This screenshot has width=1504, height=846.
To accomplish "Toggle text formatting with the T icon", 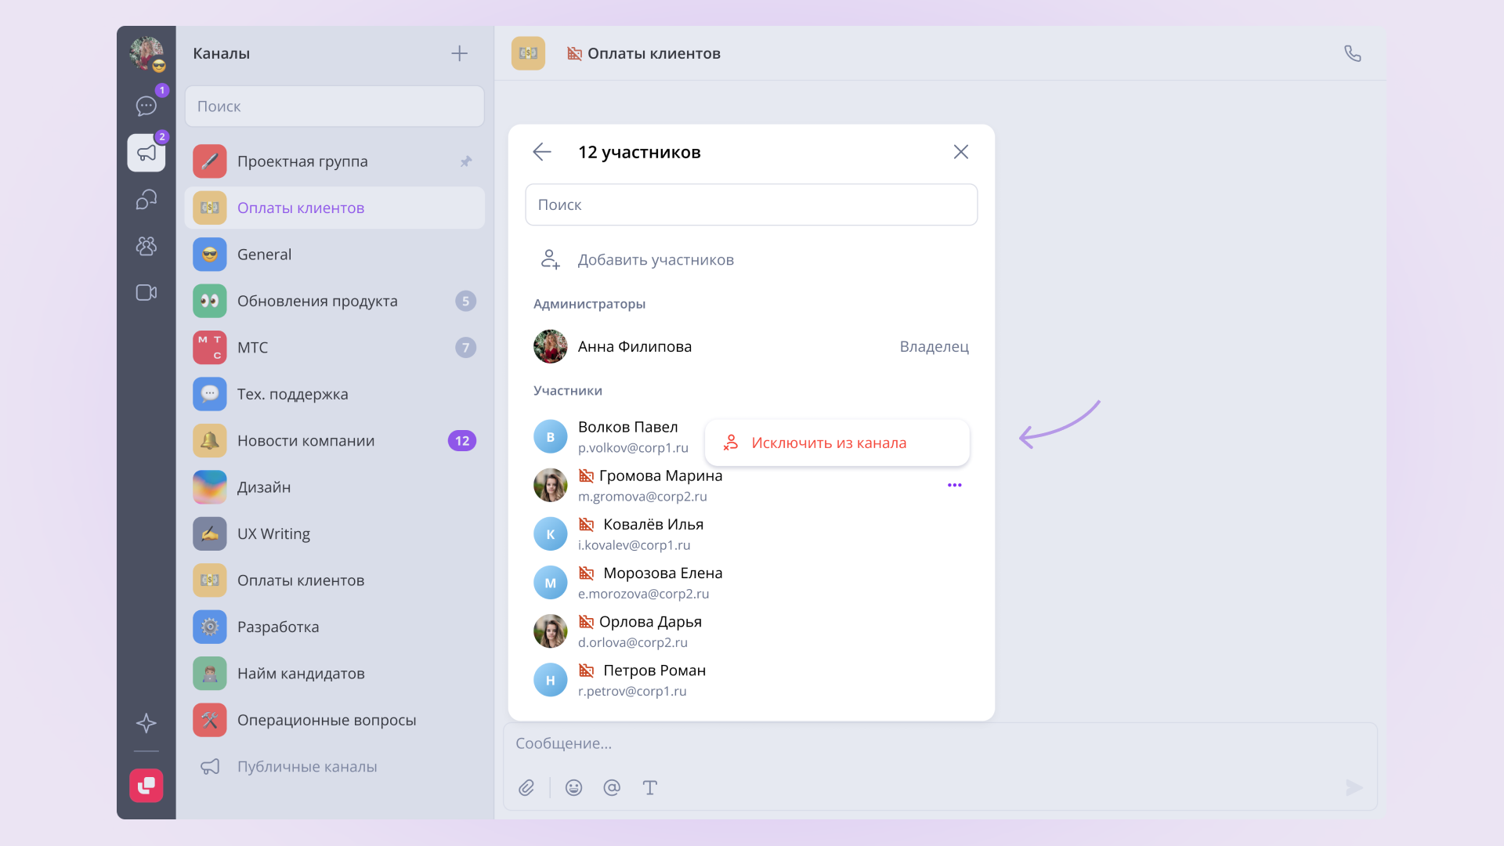I will tap(649, 787).
